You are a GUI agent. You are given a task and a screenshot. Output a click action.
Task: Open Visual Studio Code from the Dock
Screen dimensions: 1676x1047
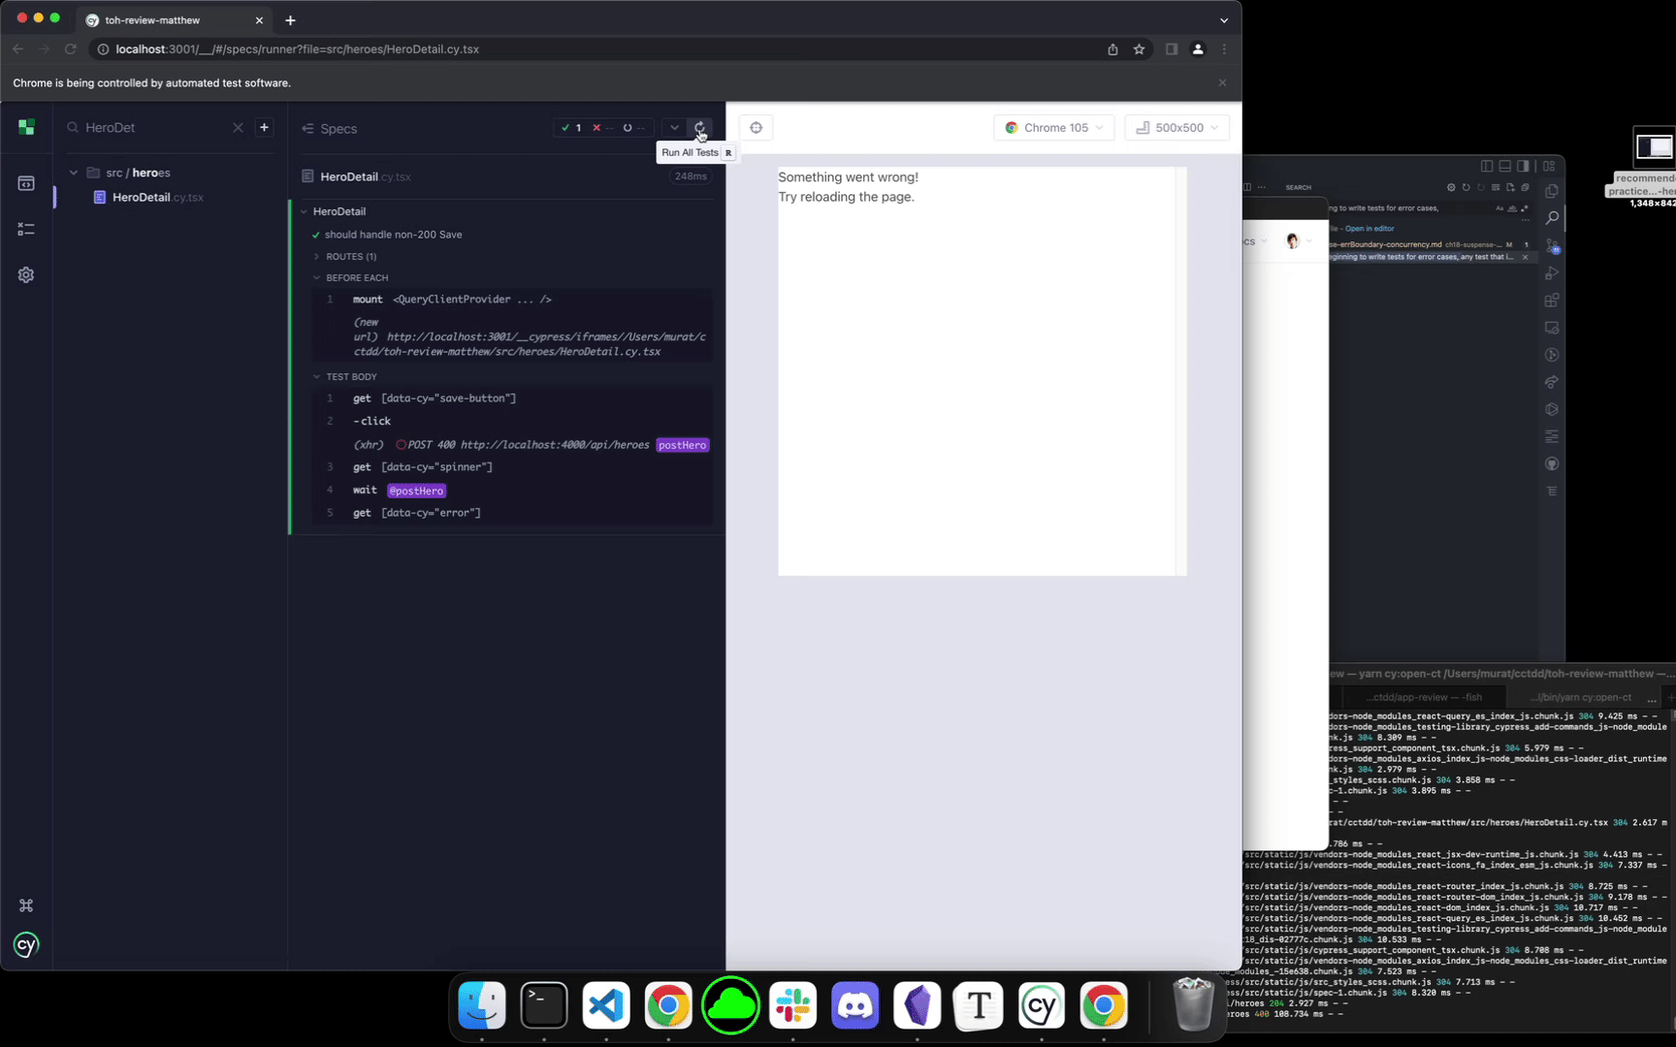pyautogui.click(x=606, y=1005)
